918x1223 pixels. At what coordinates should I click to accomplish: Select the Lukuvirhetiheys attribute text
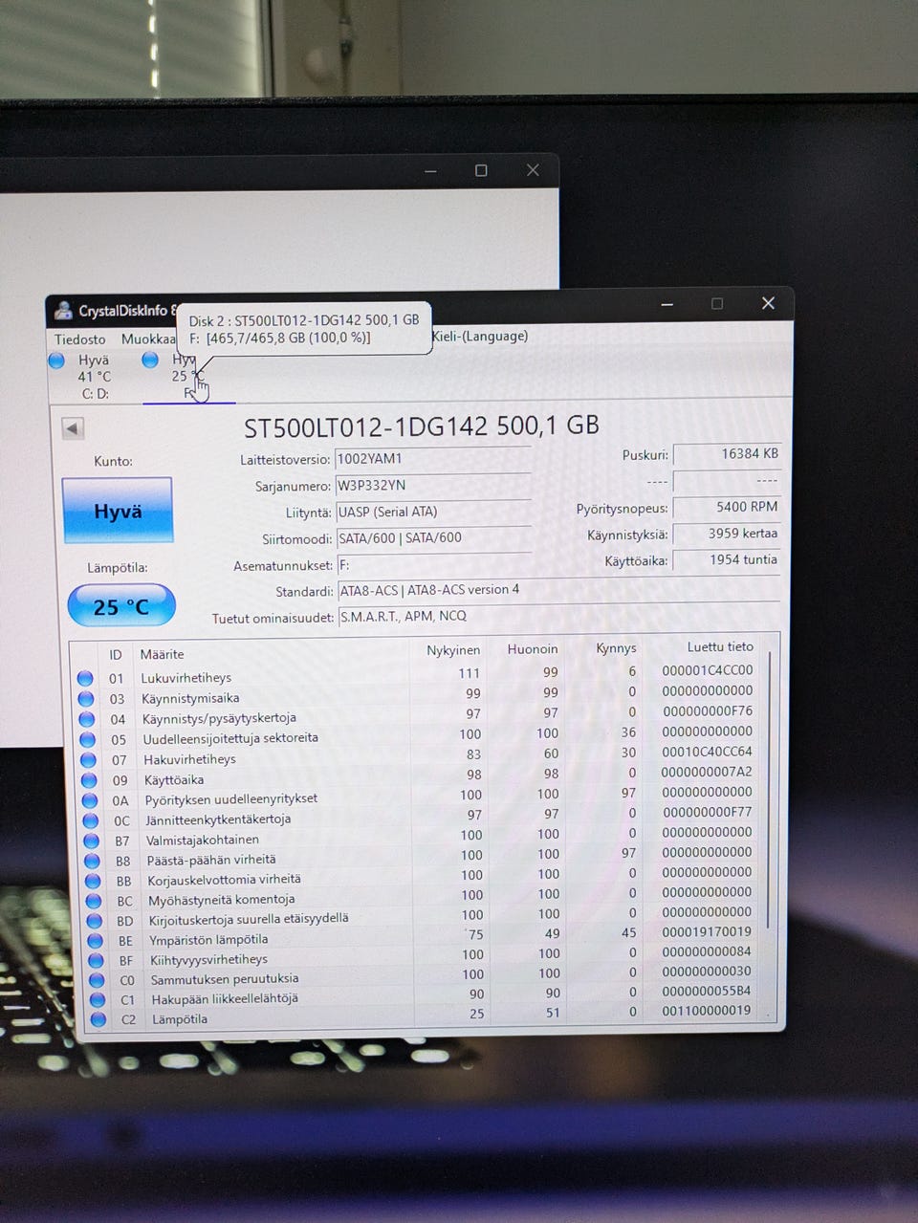tap(186, 678)
